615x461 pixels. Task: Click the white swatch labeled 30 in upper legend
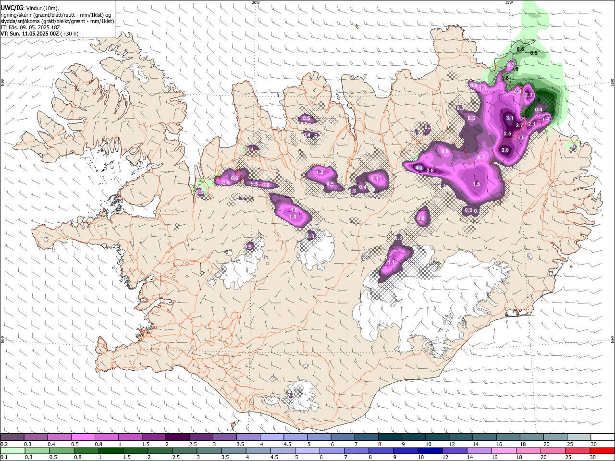[x=603, y=437]
